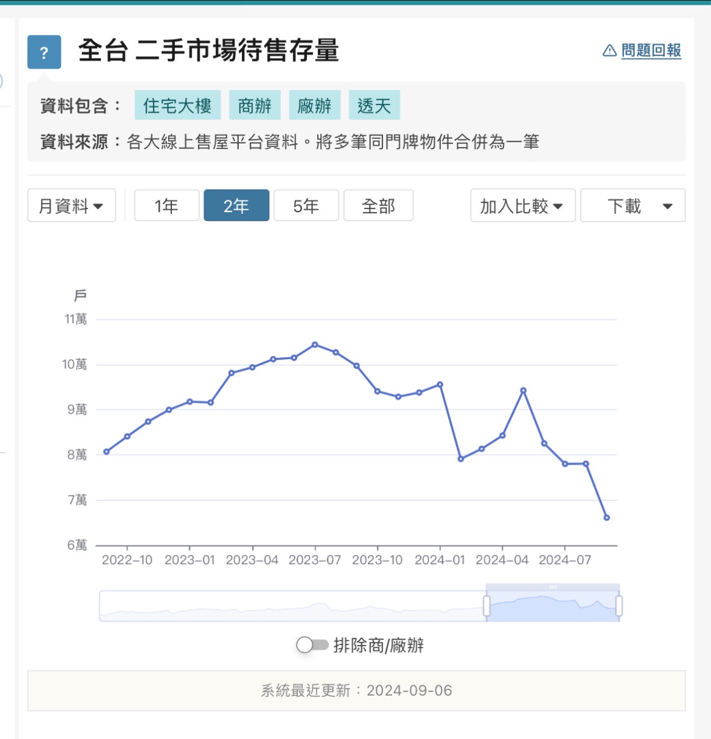Expand the 月資料 dropdown
This screenshot has width=711, height=739.
[x=71, y=206]
